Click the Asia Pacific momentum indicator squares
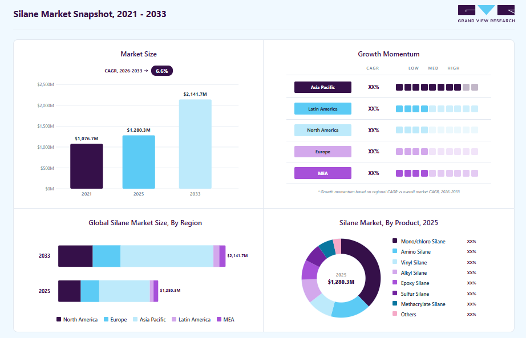Viewport: 526px width, 338px height. pos(437,87)
